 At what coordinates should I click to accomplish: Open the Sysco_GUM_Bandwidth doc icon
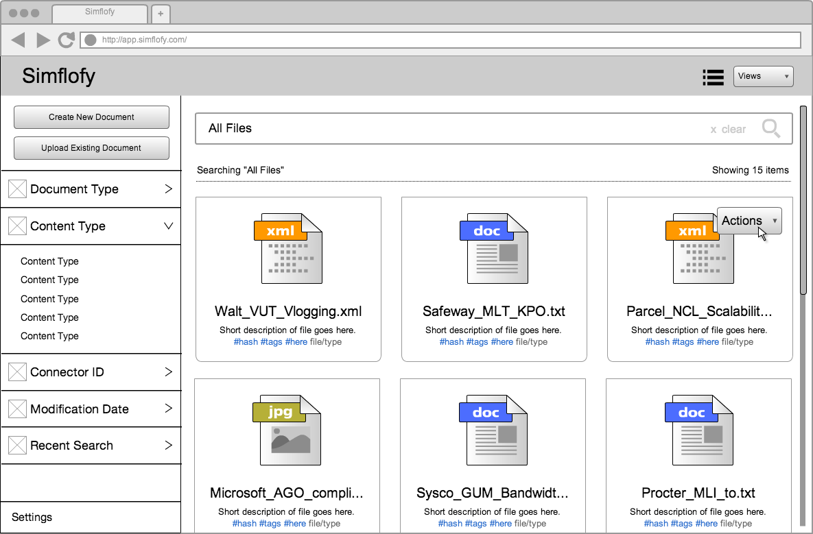pos(493,430)
